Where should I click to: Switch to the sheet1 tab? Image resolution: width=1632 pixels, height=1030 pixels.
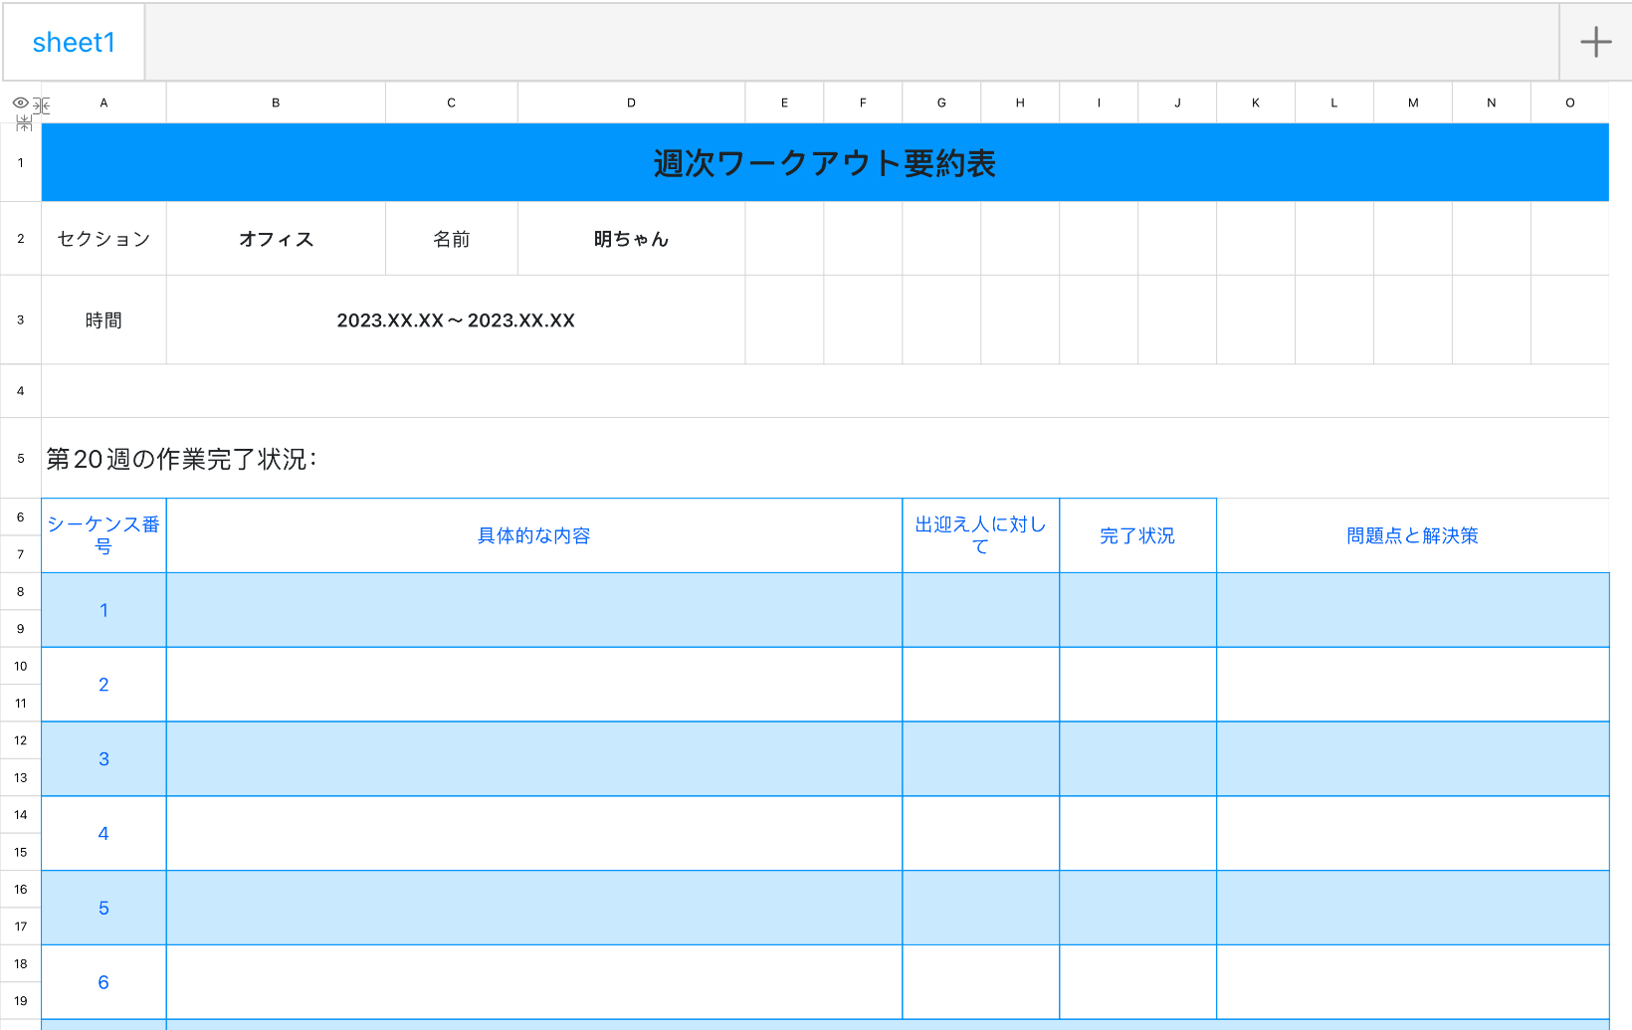pyautogui.click(x=74, y=42)
